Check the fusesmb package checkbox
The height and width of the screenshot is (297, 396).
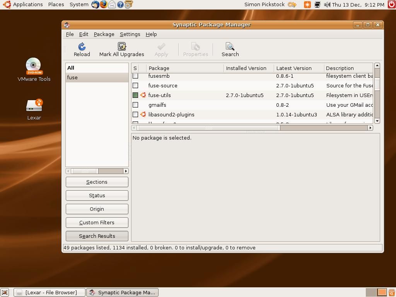pyautogui.click(x=135, y=76)
